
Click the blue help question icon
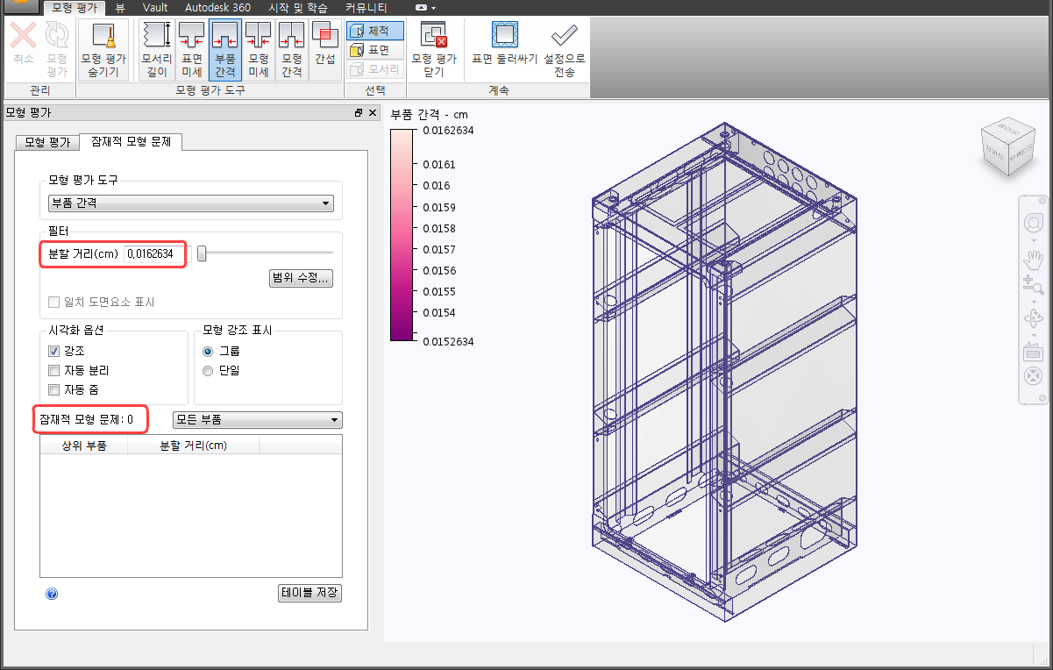tap(51, 594)
